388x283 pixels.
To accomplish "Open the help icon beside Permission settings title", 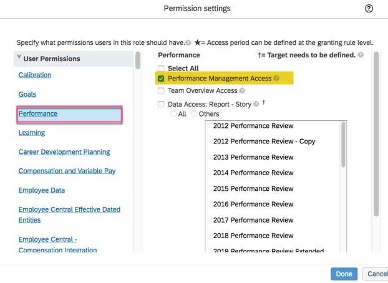I will pos(369,9).
